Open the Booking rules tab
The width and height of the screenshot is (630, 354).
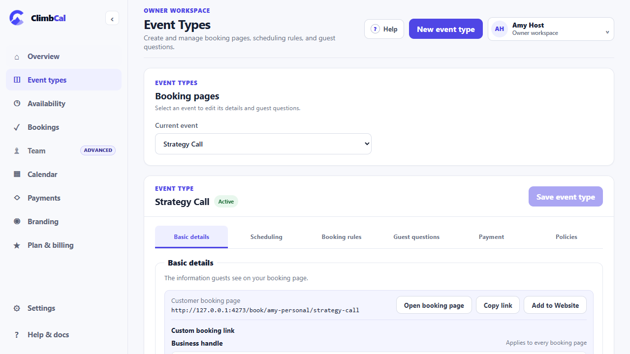click(342, 237)
